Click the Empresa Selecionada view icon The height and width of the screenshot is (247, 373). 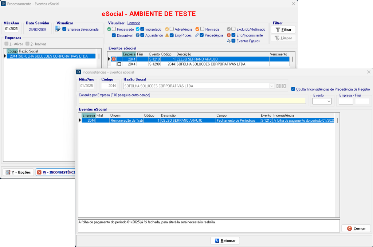point(58,29)
